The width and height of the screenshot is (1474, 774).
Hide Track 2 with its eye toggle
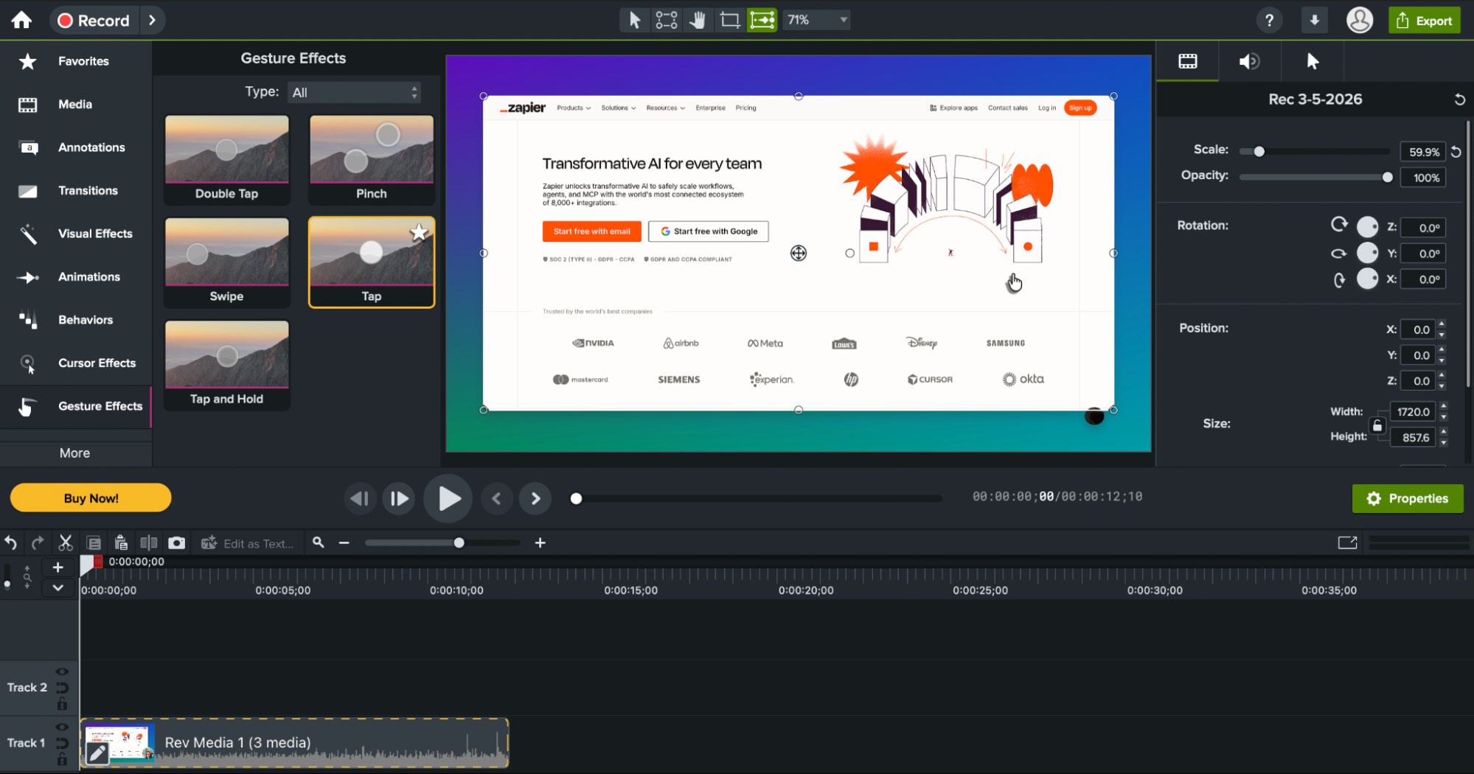62,672
